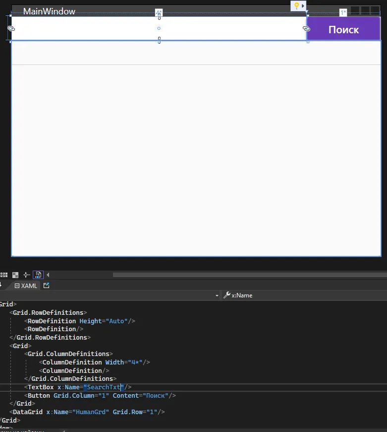Click ColumnDefinition Width="4*" line
The height and width of the screenshot is (432, 387).
point(94,362)
